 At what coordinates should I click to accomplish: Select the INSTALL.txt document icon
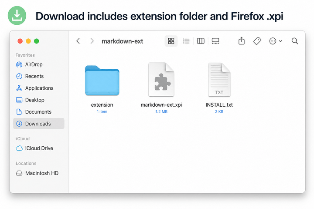[x=219, y=80]
